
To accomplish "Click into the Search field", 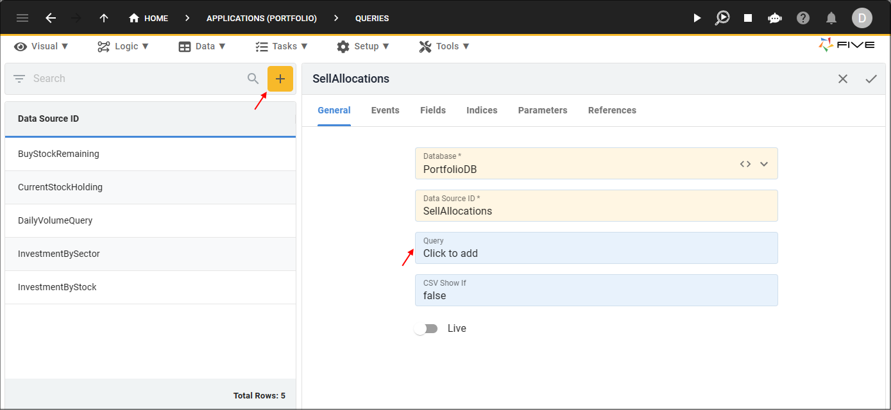I will [x=136, y=79].
